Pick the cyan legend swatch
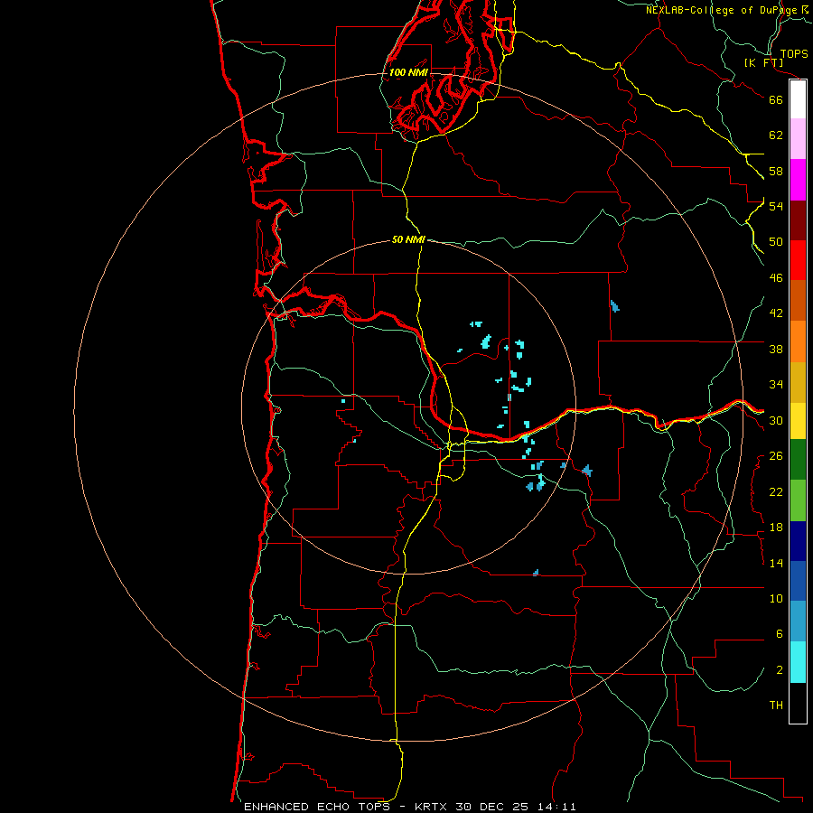 click(798, 662)
